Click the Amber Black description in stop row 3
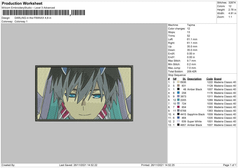The width and height of the screenshot is (238, 168). pos(195,89)
